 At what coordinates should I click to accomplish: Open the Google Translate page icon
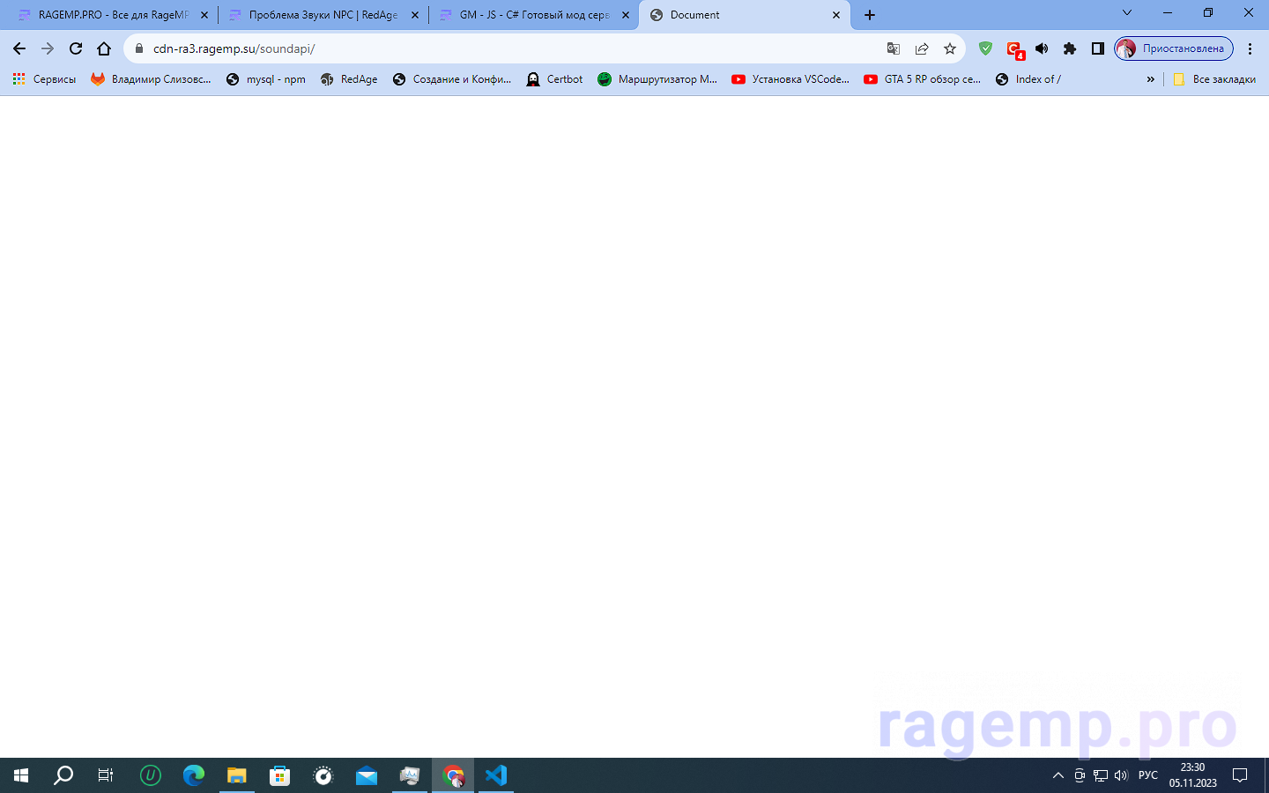coord(893,48)
